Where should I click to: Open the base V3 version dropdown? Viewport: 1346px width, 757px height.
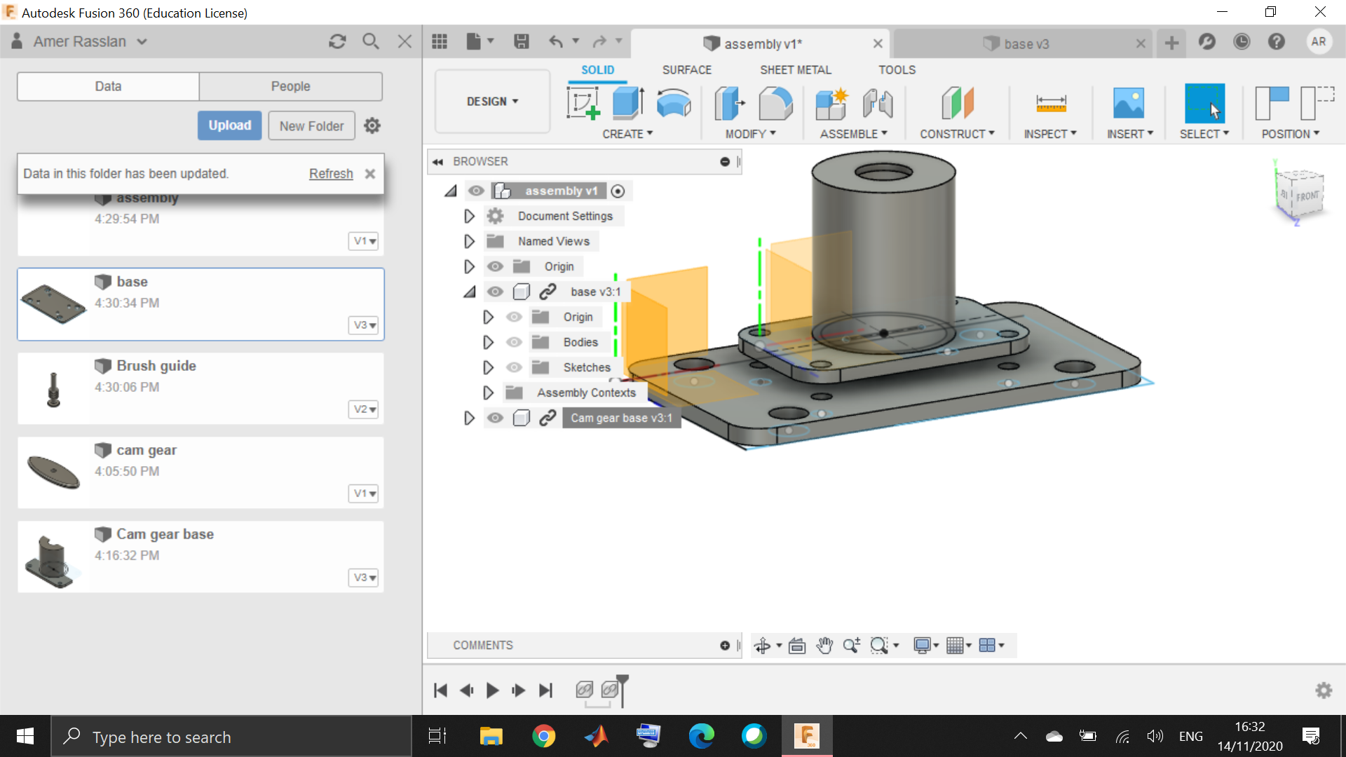pos(364,325)
